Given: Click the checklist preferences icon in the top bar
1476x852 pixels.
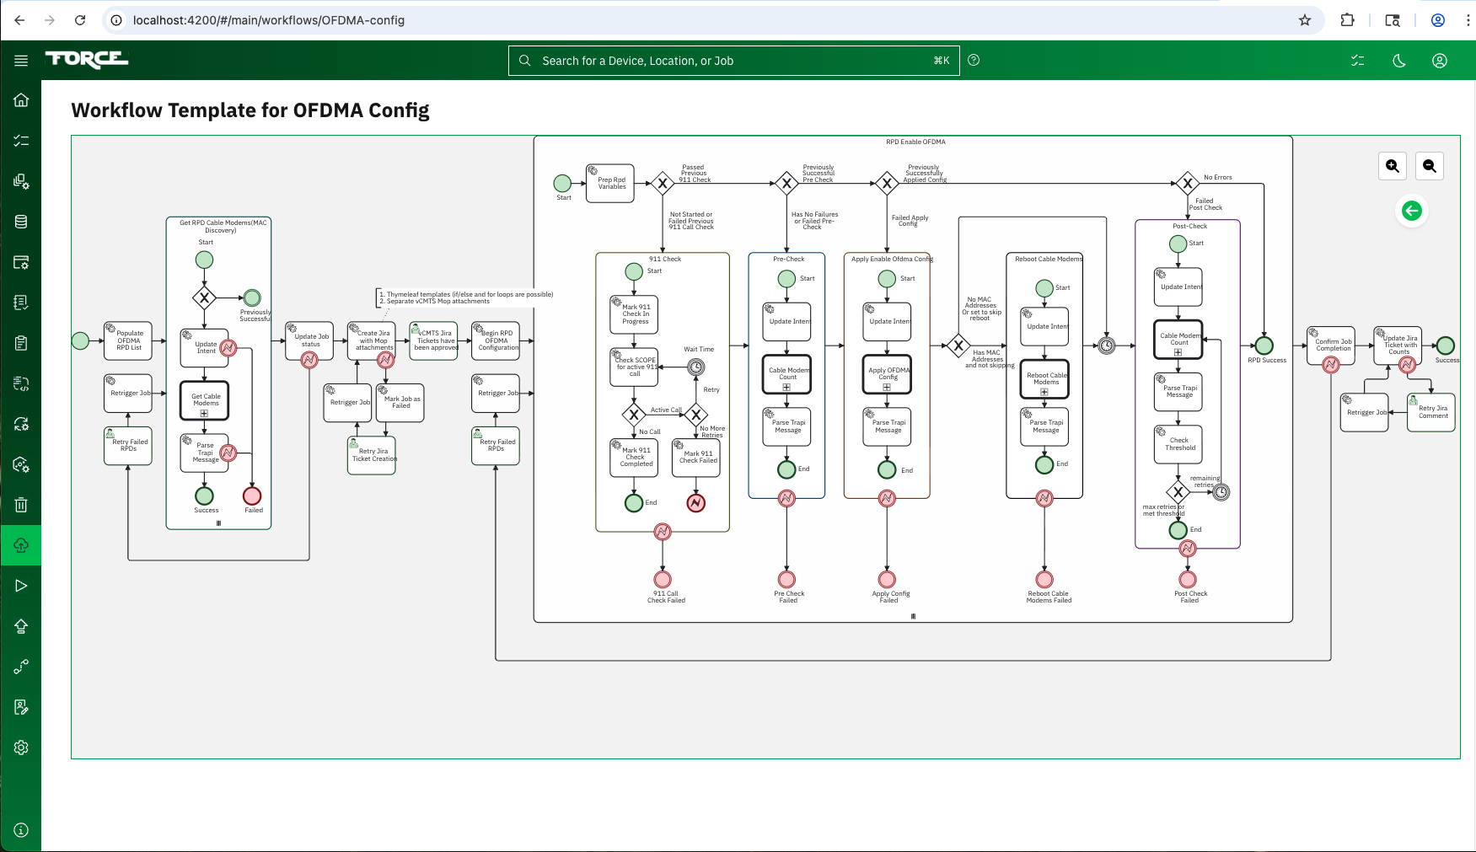Looking at the screenshot, I should (x=1358, y=60).
